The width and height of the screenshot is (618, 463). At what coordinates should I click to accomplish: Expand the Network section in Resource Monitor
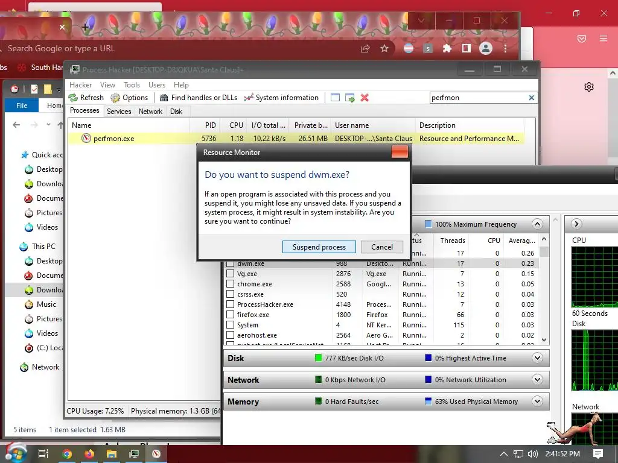point(537,380)
